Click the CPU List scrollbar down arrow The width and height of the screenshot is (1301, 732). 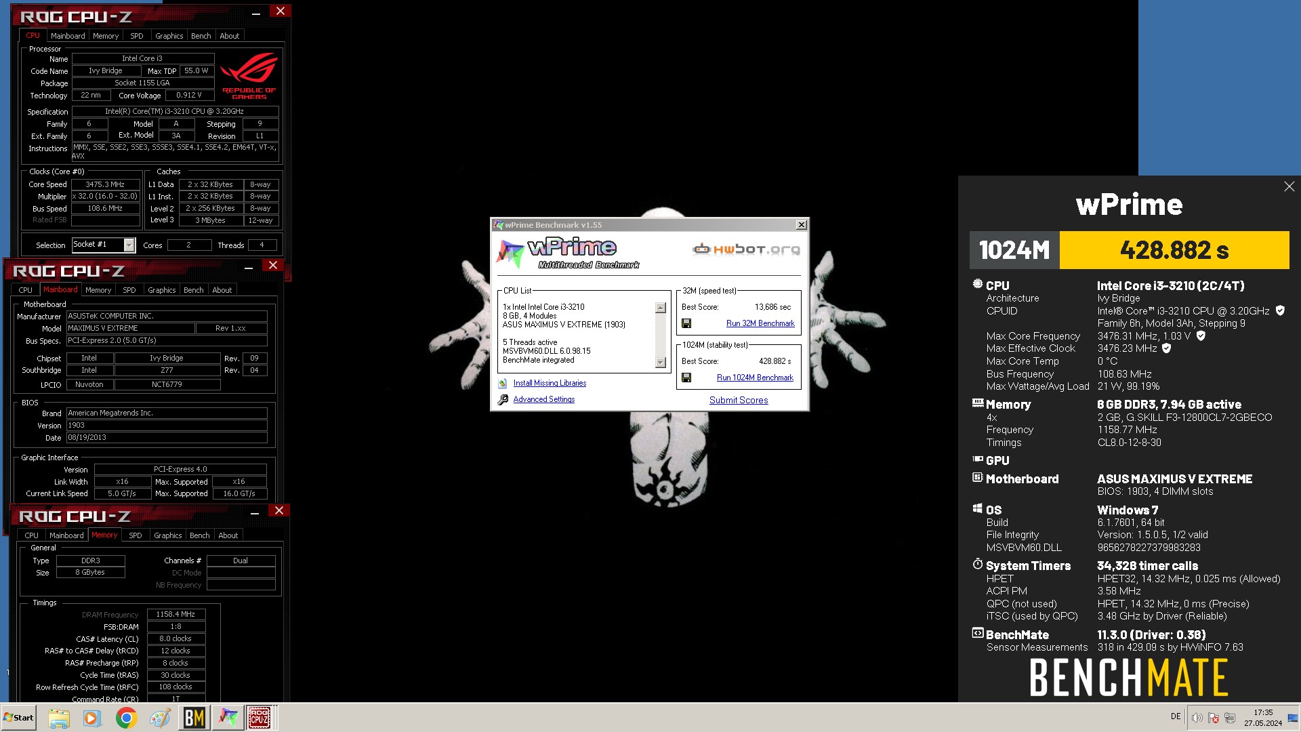(661, 363)
